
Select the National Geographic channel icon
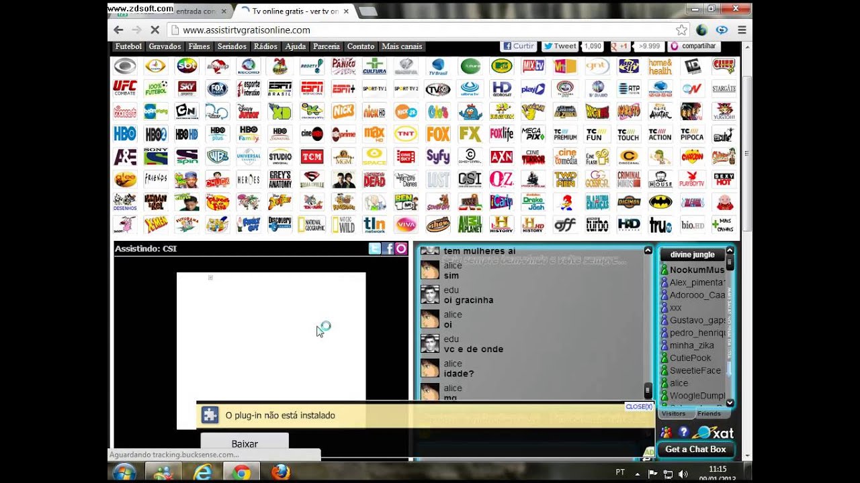pyautogui.click(x=312, y=224)
